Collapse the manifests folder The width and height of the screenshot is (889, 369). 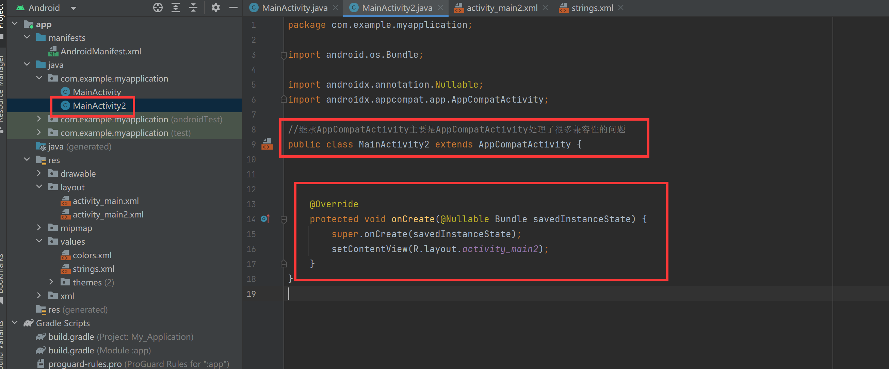(27, 37)
